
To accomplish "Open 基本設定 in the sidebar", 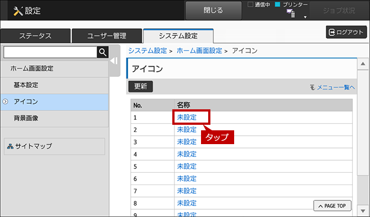I will [55, 85].
